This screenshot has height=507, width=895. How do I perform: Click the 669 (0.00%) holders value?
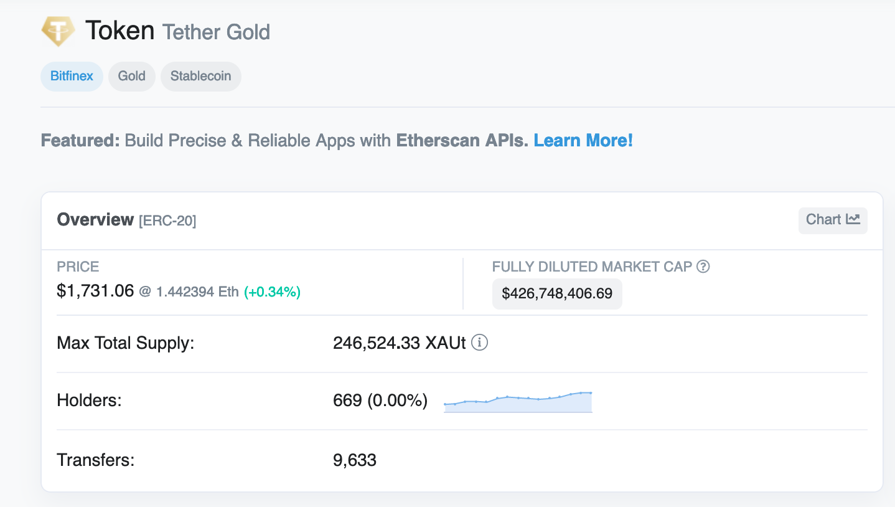coord(380,400)
